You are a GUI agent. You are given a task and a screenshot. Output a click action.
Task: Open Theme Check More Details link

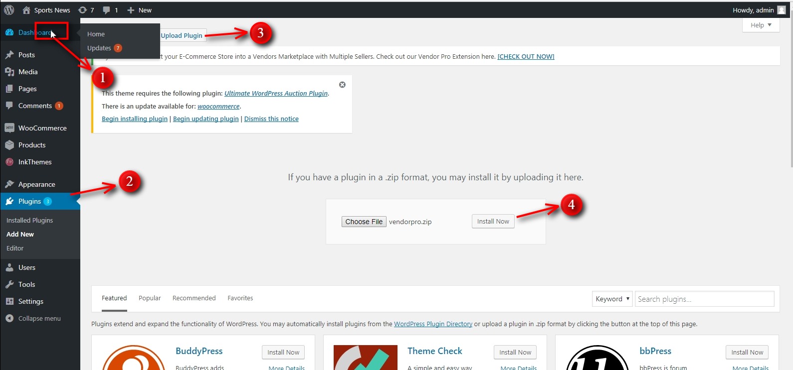point(519,368)
